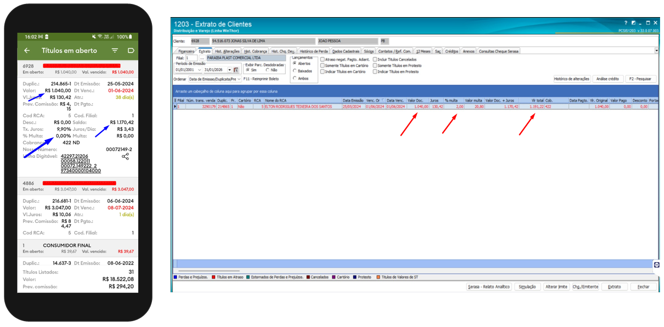
Task: Open the start date 01/01/2001 dropdown
Action: pyautogui.click(x=199, y=70)
